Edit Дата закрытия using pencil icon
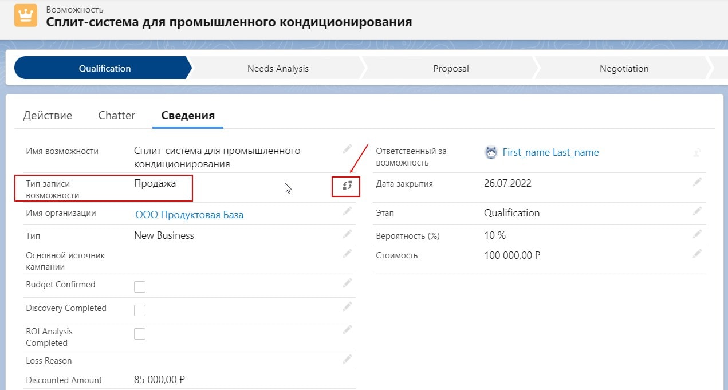Screen dimensions: 728x390 [697, 182]
